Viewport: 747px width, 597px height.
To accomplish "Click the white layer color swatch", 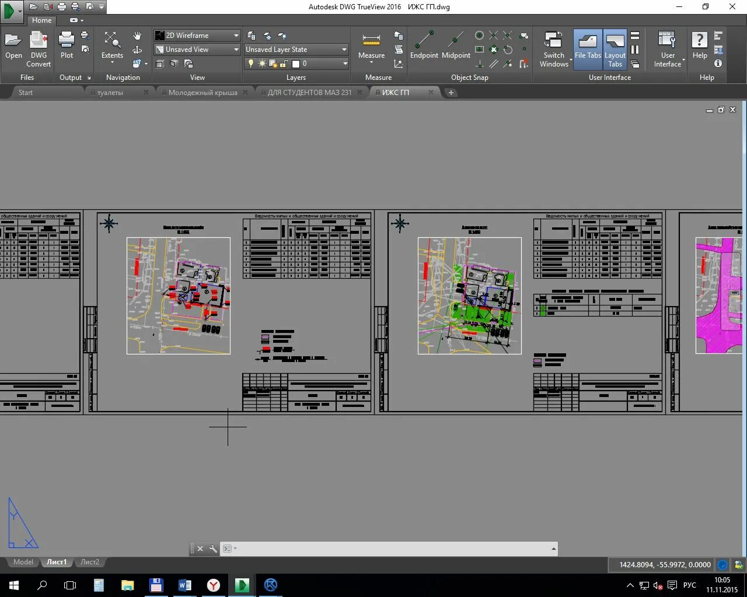I will tap(296, 64).
